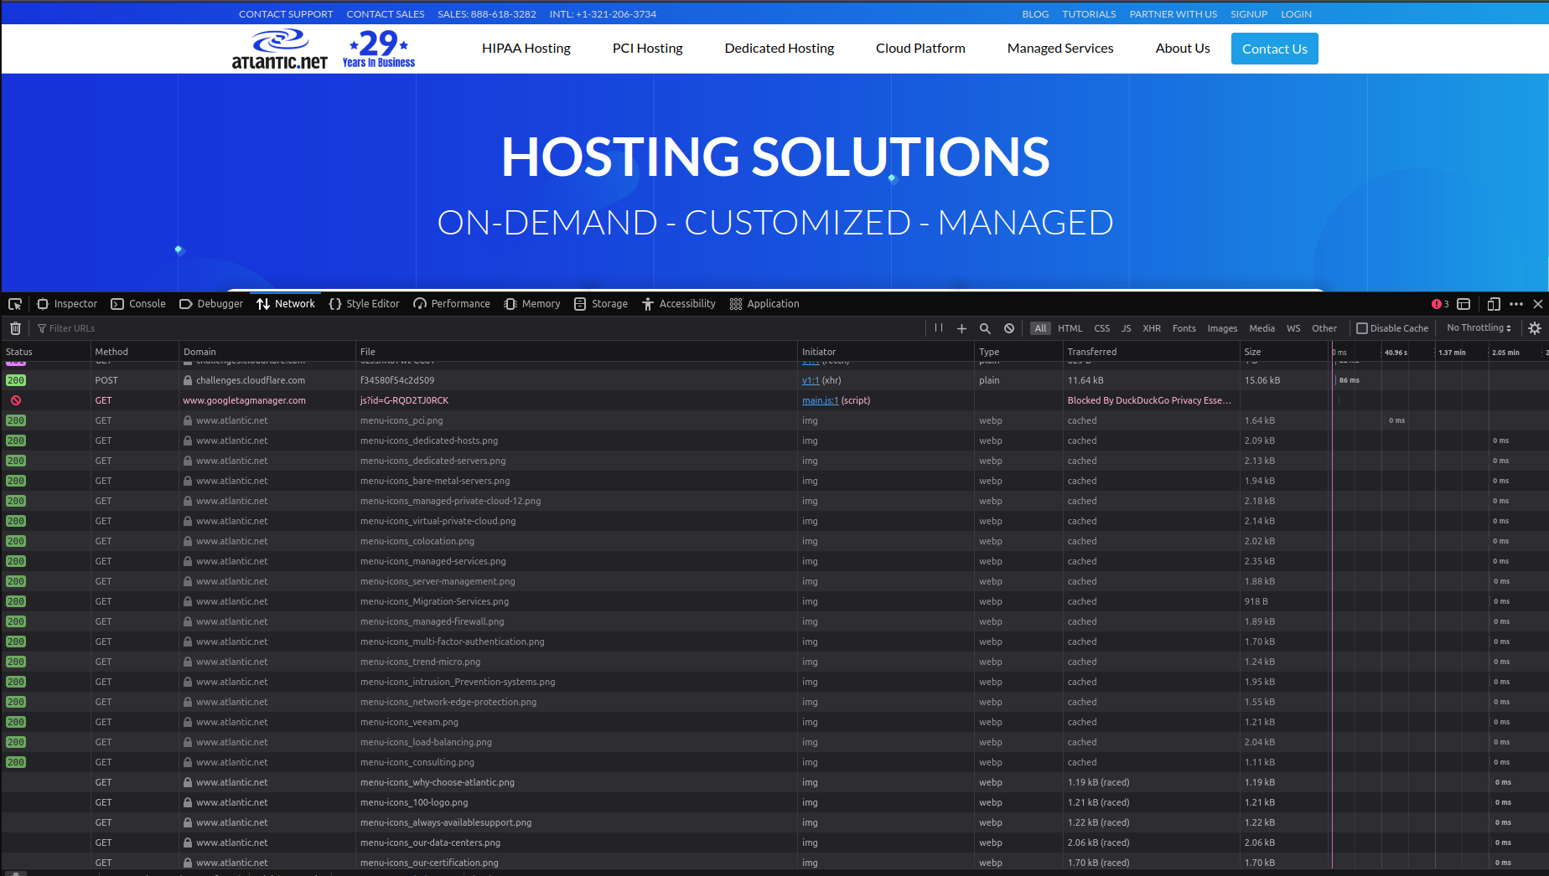This screenshot has width=1549, height=876.
Task: Open main.js:1 initiator link
Action: click(820, 400)
